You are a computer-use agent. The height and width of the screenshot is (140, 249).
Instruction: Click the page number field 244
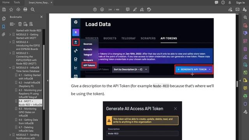(x=110, y=10)
